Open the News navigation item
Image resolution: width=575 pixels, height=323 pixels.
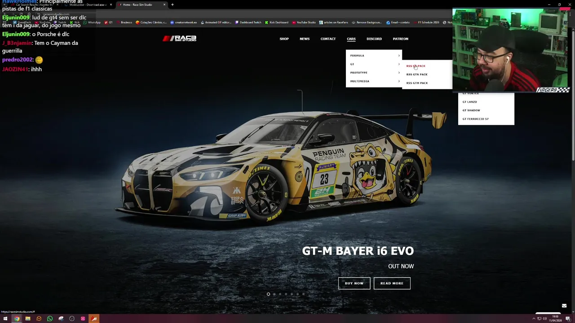305,39
